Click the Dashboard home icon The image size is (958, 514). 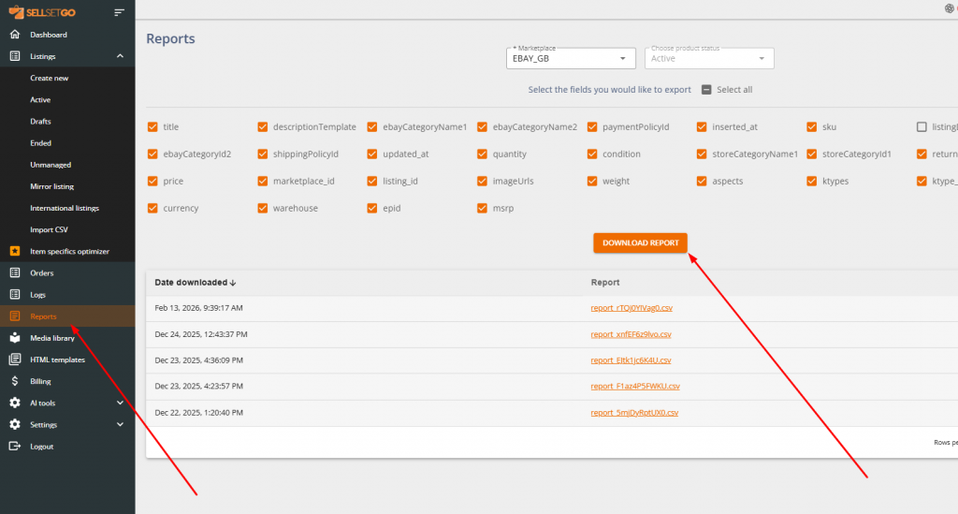[14, 35]
